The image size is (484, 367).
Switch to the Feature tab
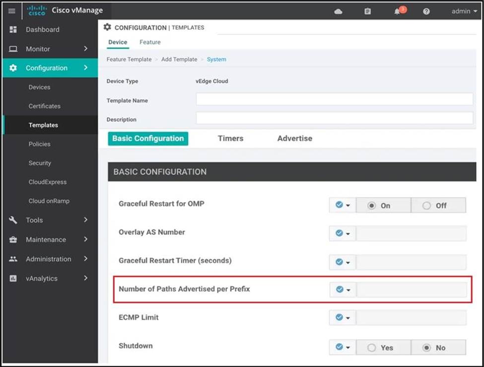(150, 42)
